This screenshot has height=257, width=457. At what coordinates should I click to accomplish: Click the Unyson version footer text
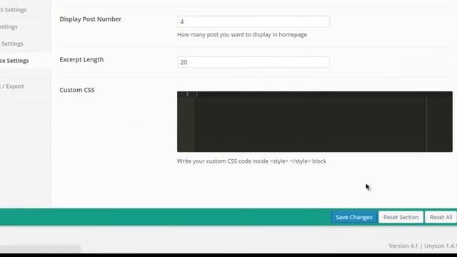click(x=441, y=246)
